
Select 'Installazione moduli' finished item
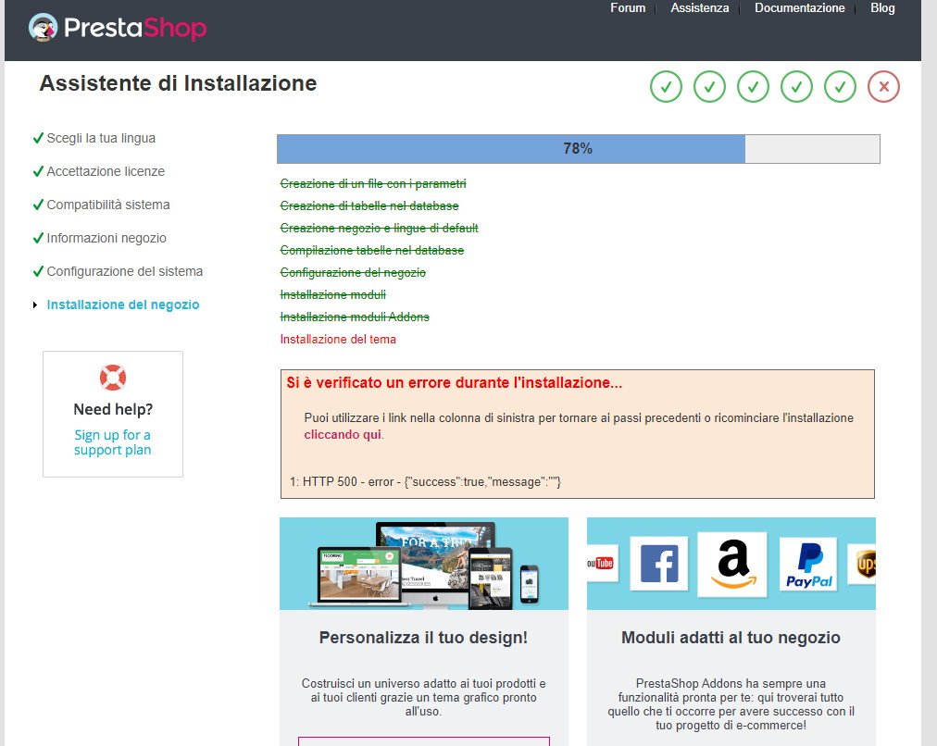coord(332,294)
